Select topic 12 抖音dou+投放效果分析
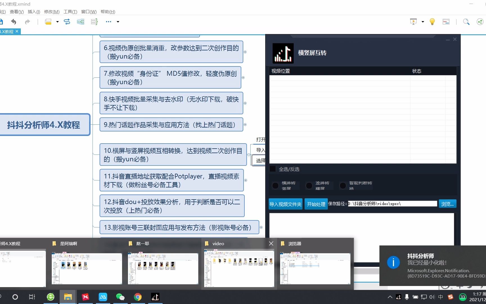 172,206
